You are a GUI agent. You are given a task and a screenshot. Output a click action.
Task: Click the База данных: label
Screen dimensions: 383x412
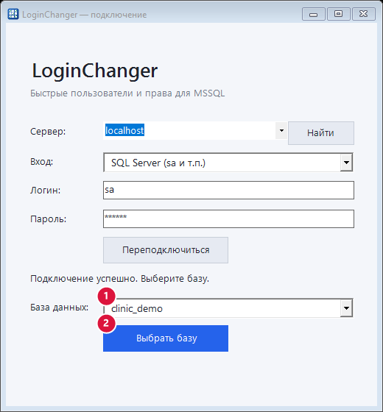[x=60, y=307]
